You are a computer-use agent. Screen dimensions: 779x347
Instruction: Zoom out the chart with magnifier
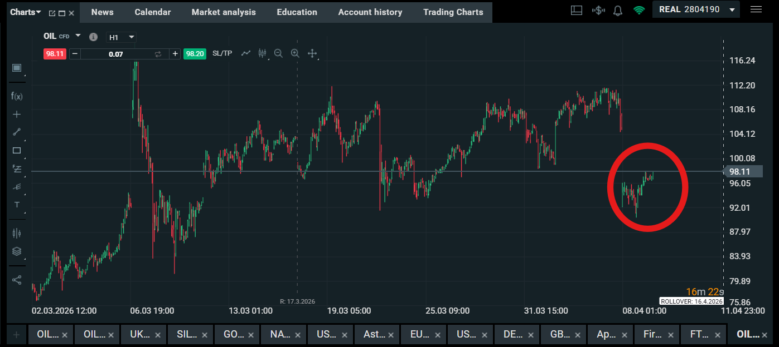click(278, 53)
